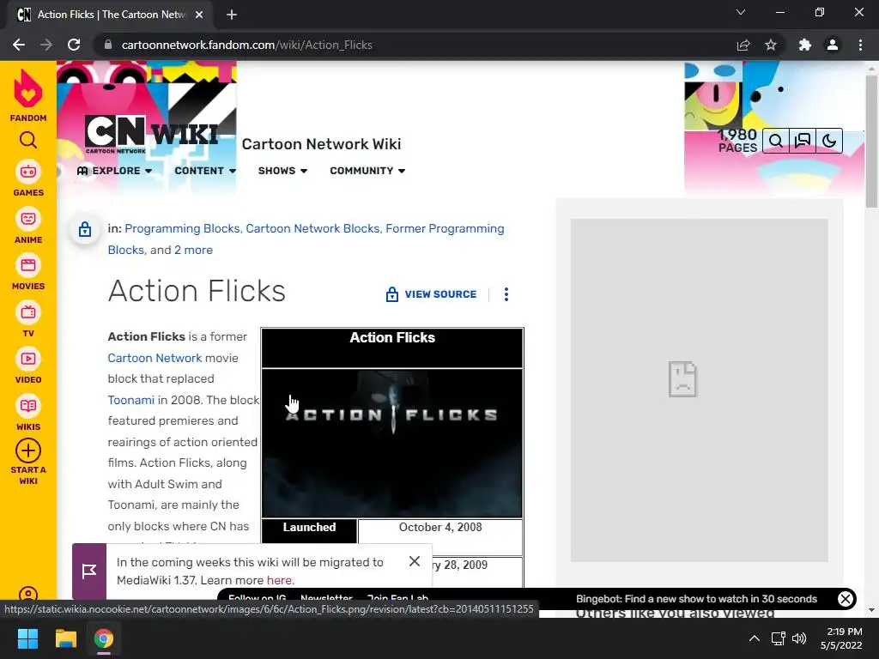
Task: Click the Action Flicks page heading
Action: (197, 291)
